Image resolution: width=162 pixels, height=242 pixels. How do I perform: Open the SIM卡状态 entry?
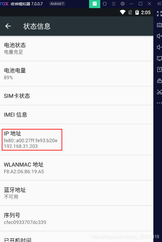click(x=77, y=96)
